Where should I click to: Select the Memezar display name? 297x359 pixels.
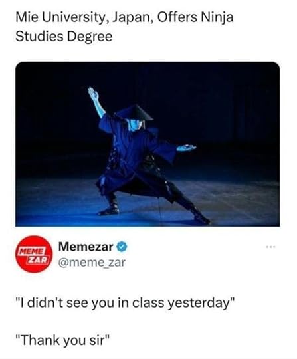[86, 247]
